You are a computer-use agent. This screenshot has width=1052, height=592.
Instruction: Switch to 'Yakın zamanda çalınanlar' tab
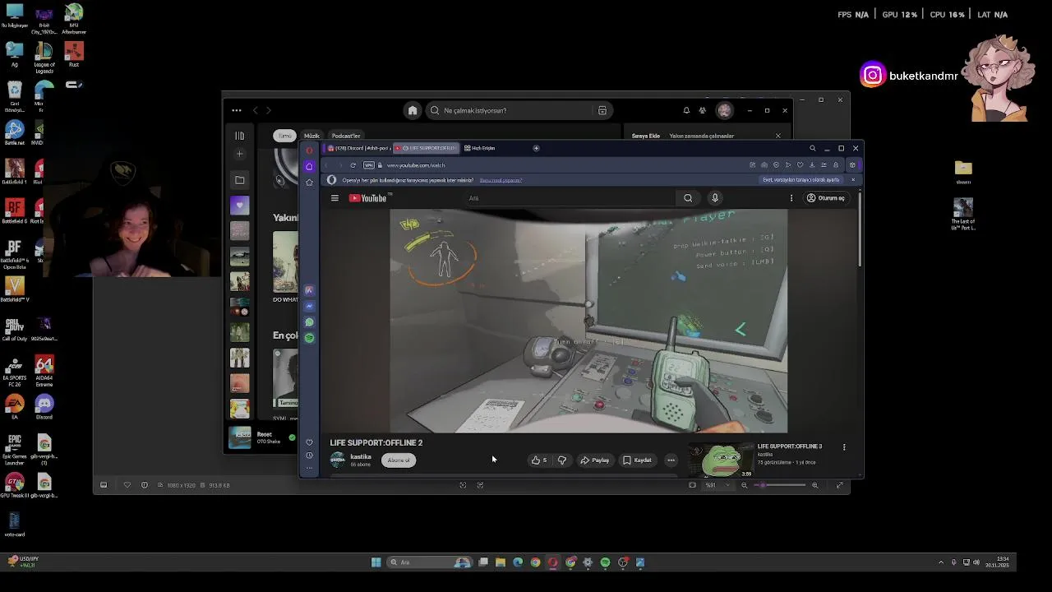[x=701, y=136]
